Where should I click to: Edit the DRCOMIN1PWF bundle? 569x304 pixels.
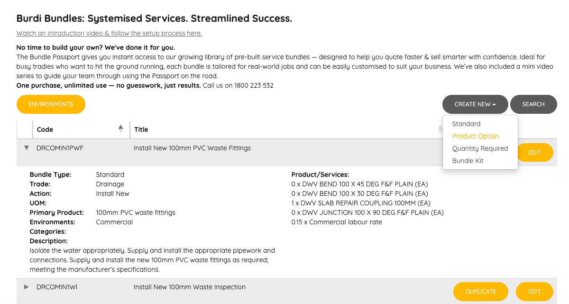[x=534, y=153]
